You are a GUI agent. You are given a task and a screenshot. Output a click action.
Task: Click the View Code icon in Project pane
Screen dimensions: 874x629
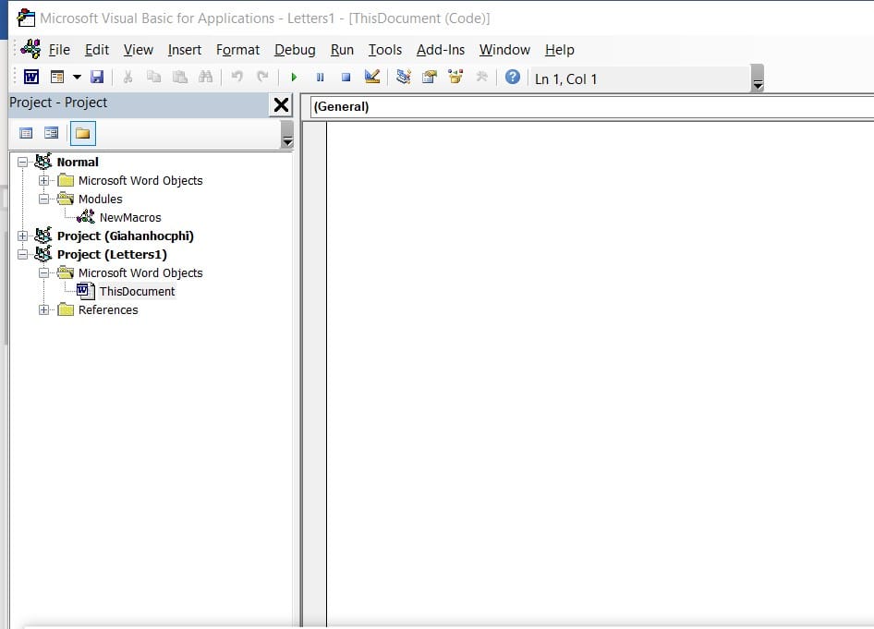[26, 133]
